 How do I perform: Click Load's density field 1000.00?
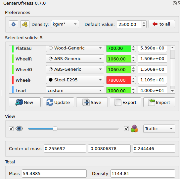118,90
